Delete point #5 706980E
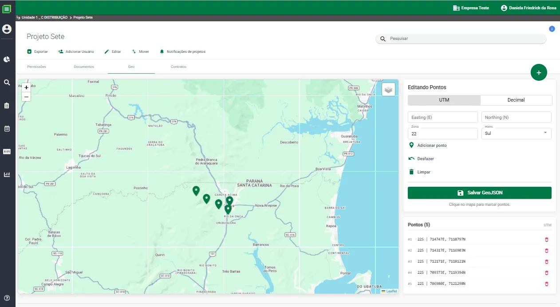 (x=547, y=284)
